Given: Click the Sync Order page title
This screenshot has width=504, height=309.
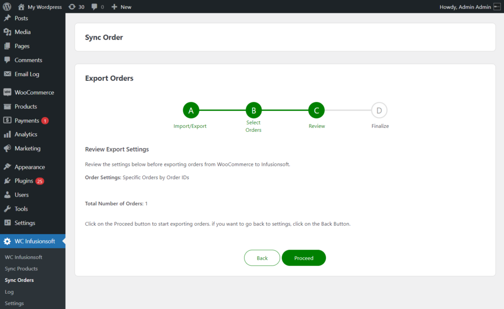Looking at the screenshot, I should (104, 37).
